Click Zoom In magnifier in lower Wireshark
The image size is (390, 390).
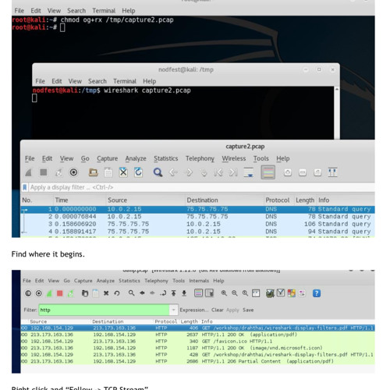224,293
